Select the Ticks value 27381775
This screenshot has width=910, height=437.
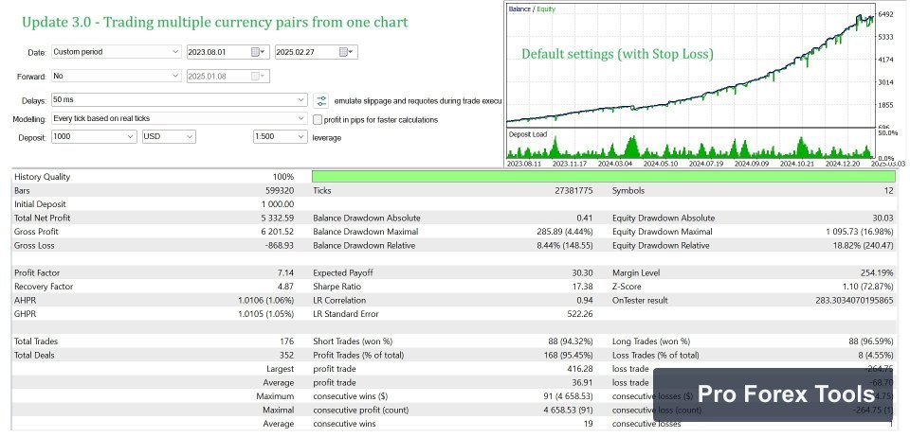click(573, 190)
